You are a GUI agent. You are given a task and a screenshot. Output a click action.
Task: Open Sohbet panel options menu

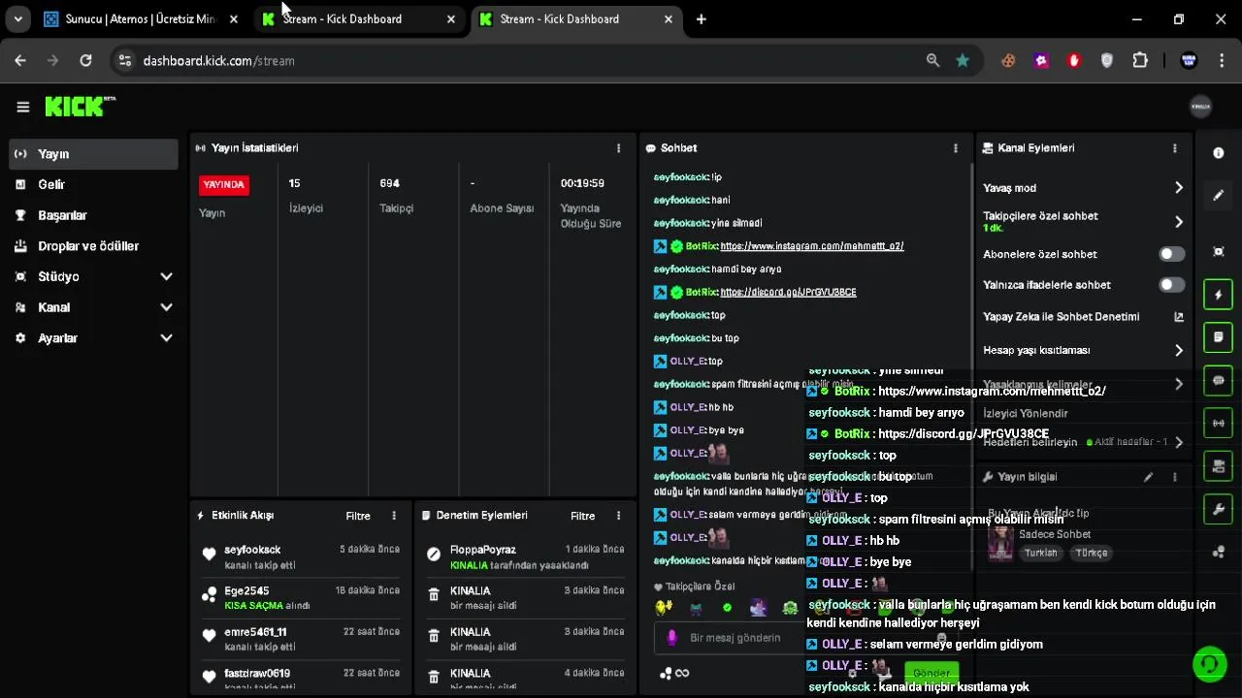(x=955, y=148)
